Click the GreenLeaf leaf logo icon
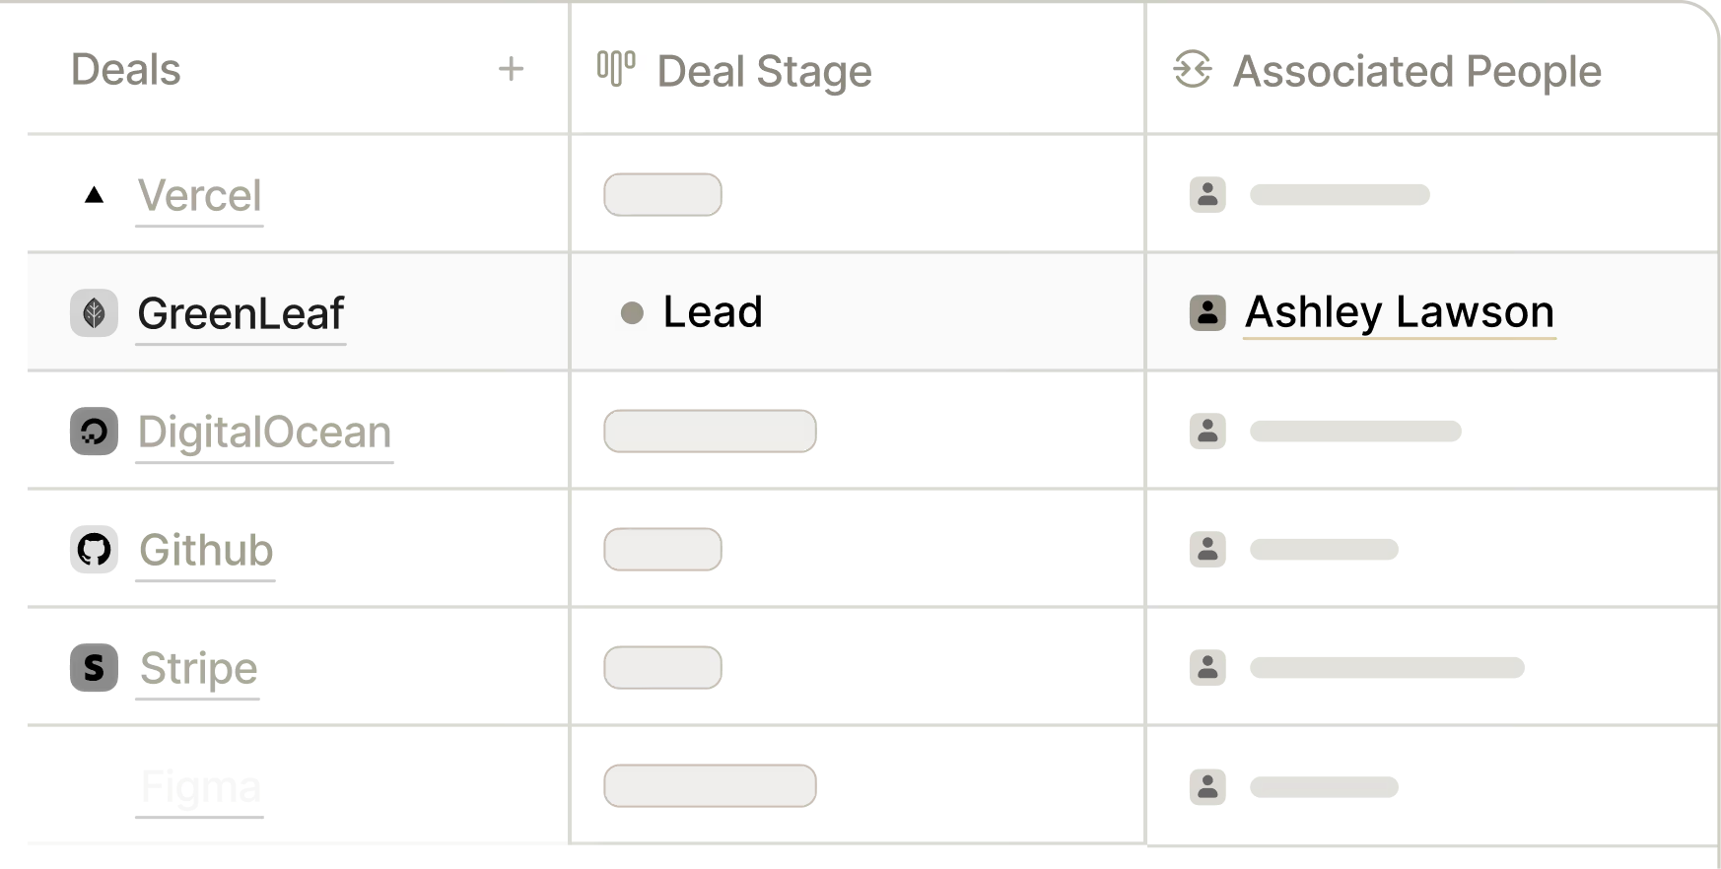1721x869 pixels. [x=94, y=313]
